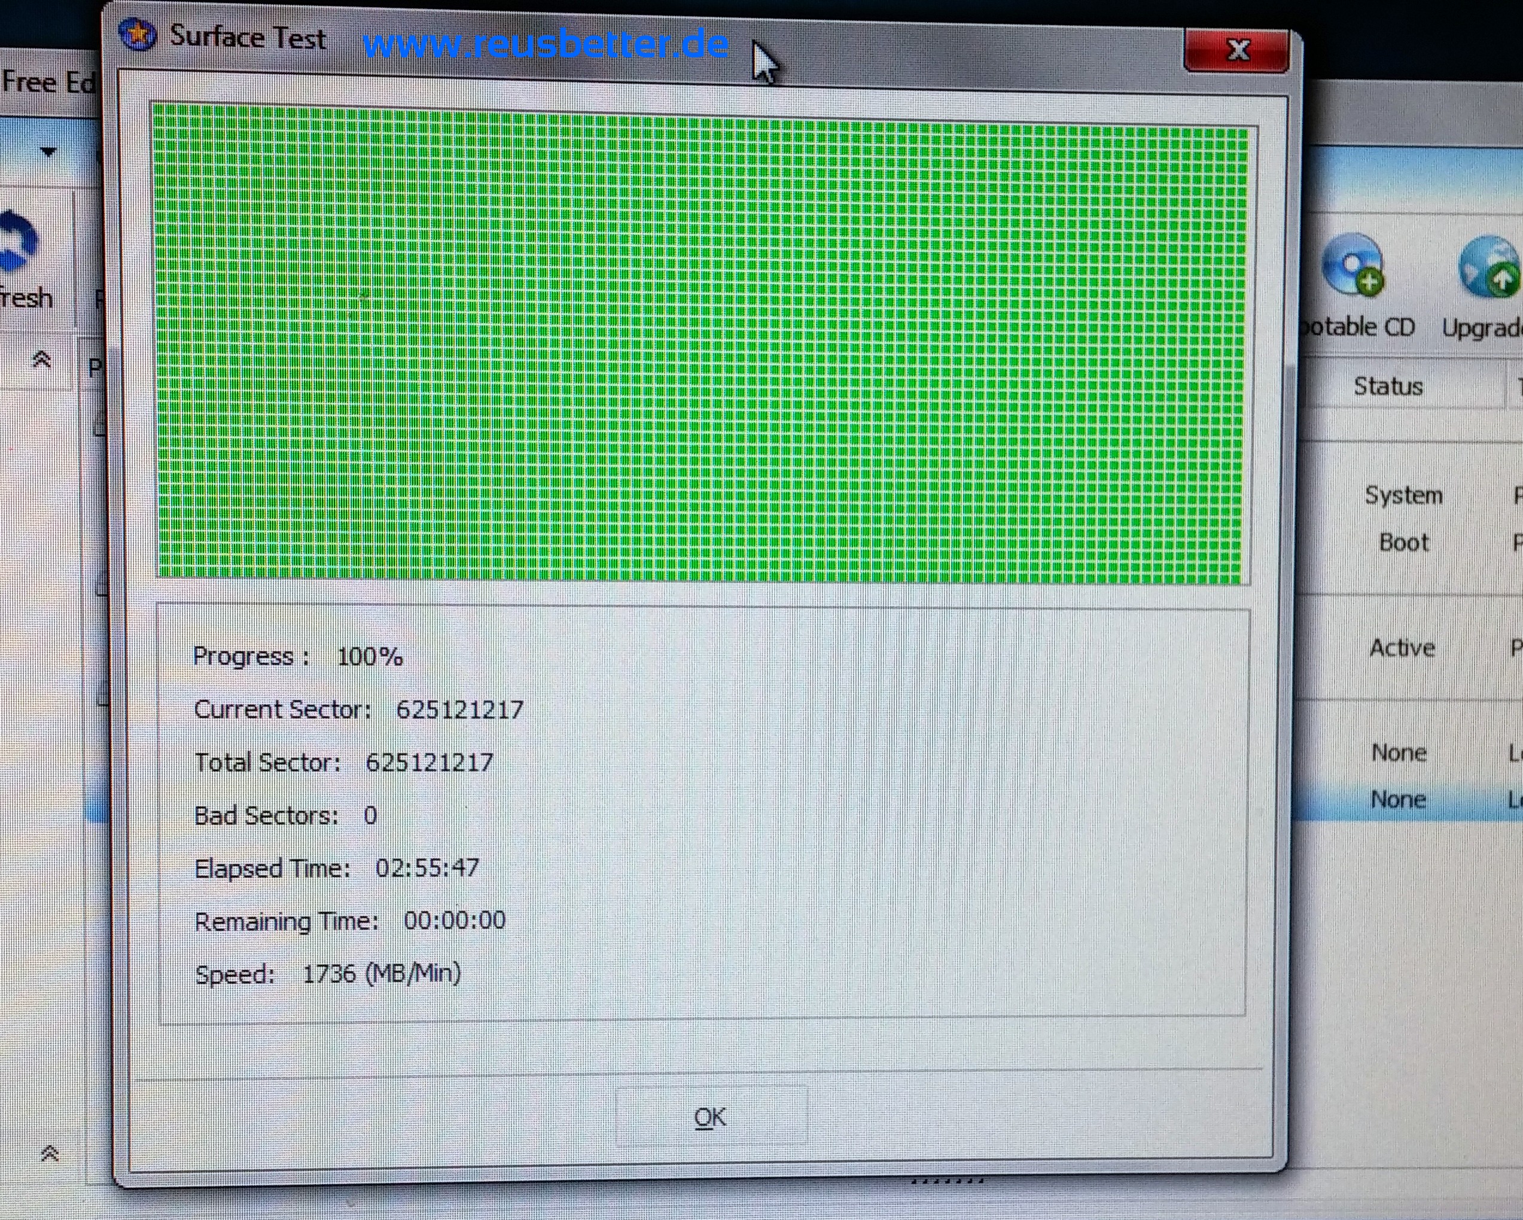Screen dimensions: 1523x1220
Task: Click the Status column header
Action: coord(1387,387)
